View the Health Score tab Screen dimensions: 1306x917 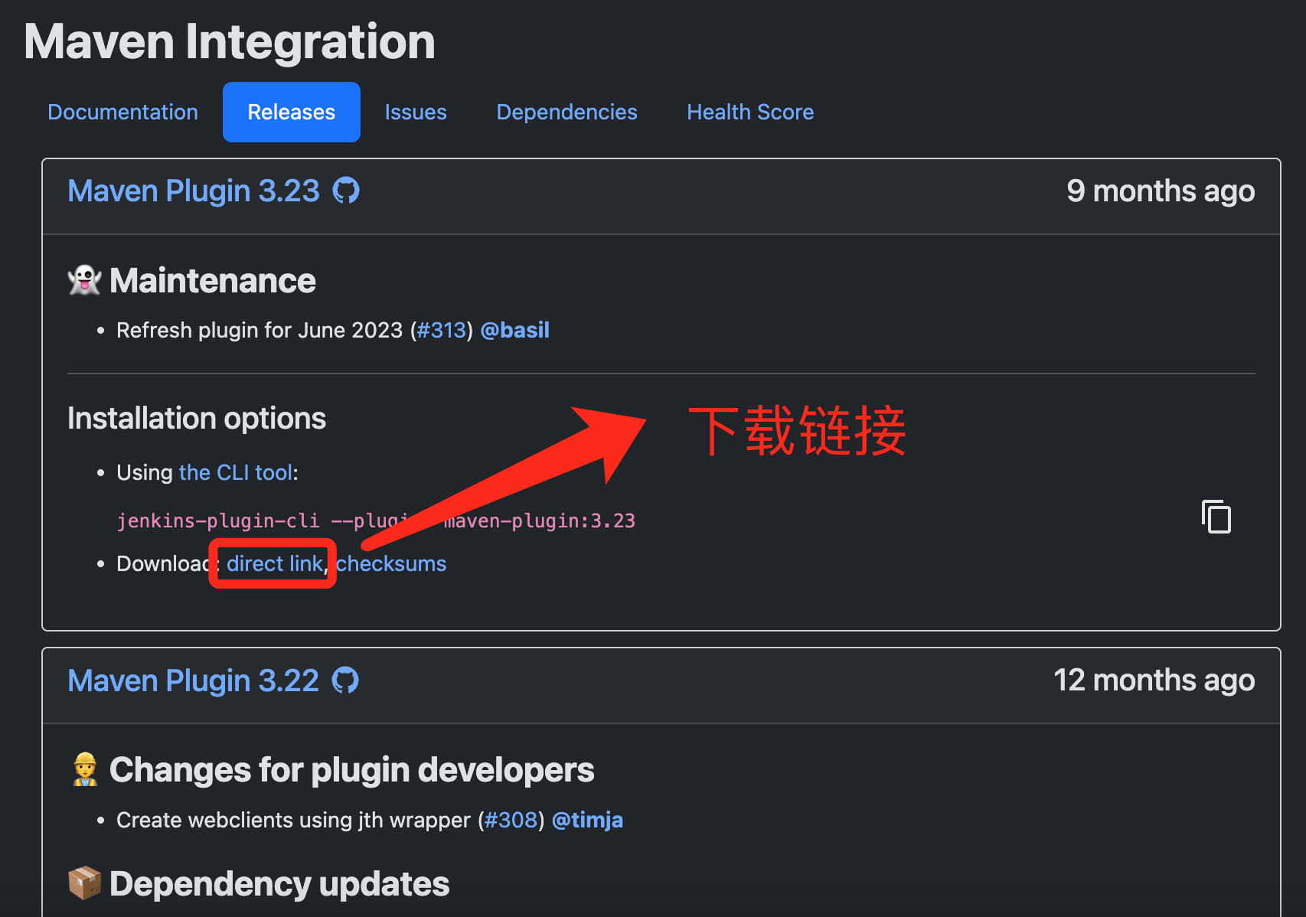[749, 113]
